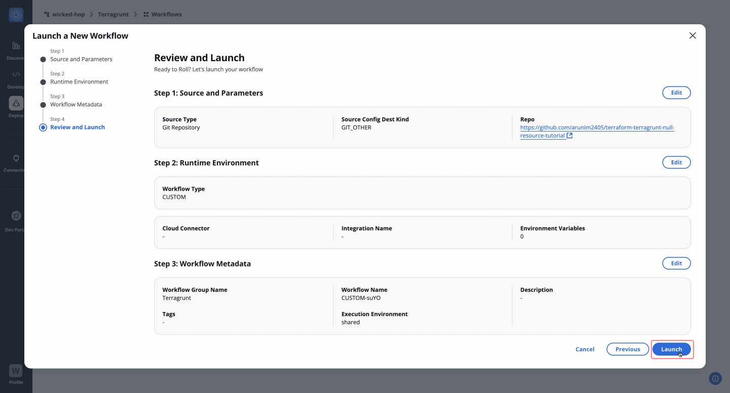Open the Discover sidebar icon
This screenshot has width=730, height=393.
[x=16, y=46]
